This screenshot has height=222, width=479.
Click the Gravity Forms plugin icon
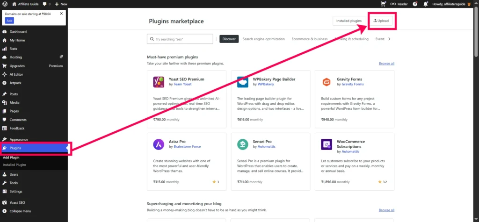pos(327,82)
